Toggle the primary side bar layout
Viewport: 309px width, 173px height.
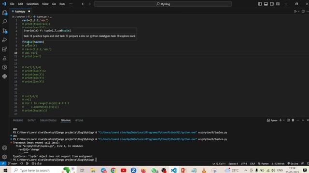tap(260, 4)
